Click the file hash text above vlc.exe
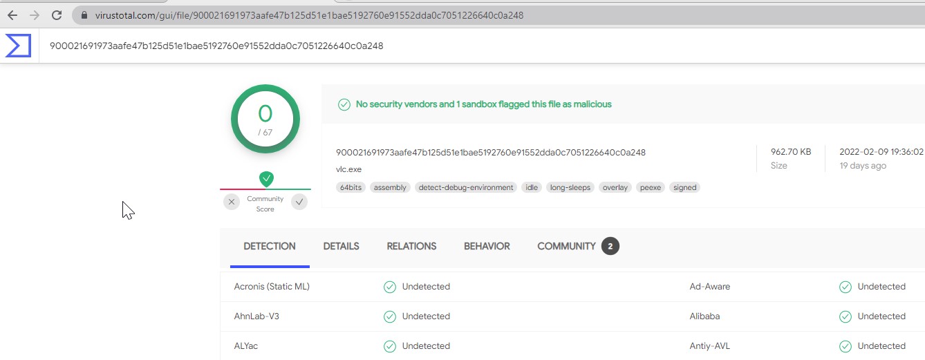 click(491, 152)
